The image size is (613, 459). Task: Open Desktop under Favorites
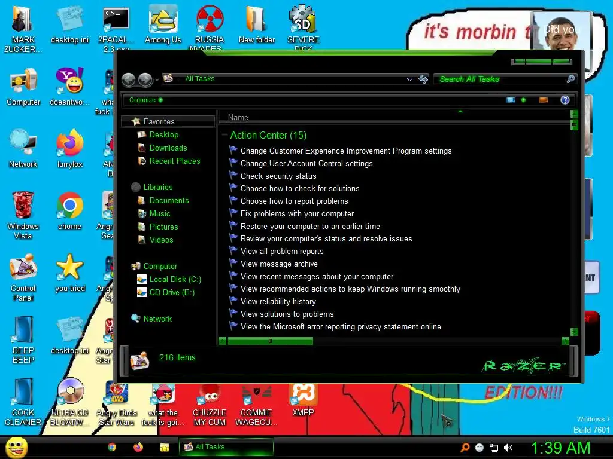tap(163, 134)
